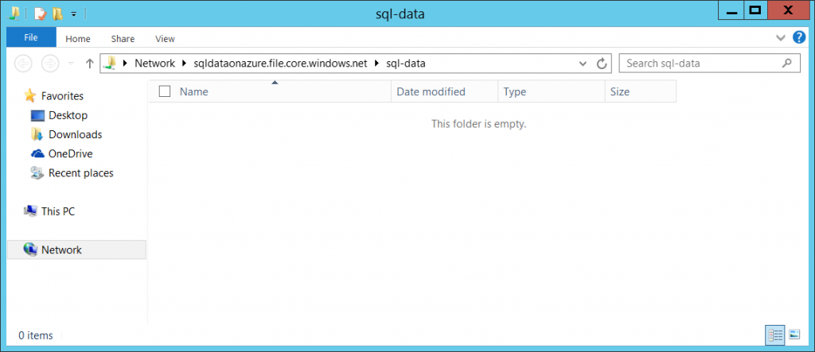Refresh the sql-data folder view

[602, 64]
